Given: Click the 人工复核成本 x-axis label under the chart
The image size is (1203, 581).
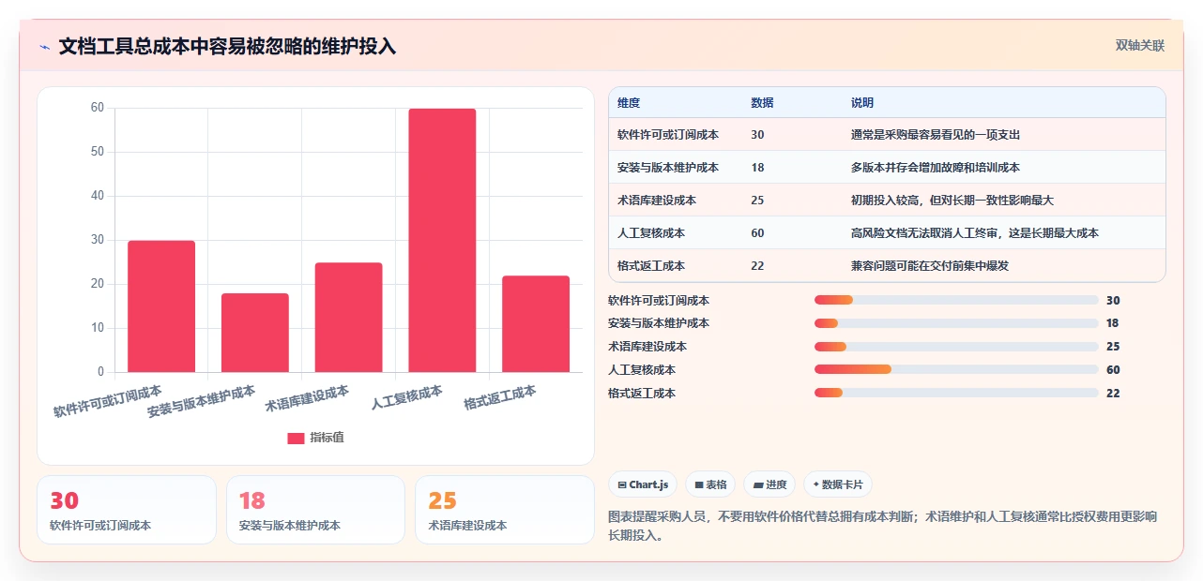Looking at the screenshot, I should pyautogui.click(x=406, y=398).
